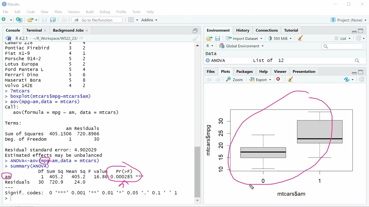Remove current plot with red X icon
Screen dimensions: 369x207
click(278, 79)
